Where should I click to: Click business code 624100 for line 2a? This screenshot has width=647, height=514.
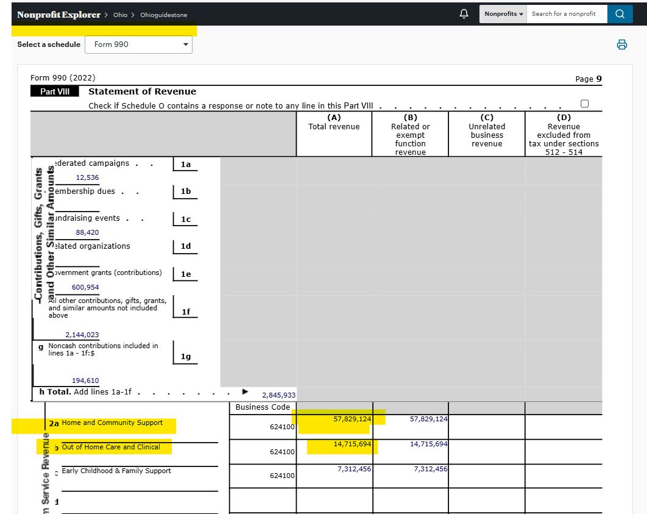click(x=282, y=427)
